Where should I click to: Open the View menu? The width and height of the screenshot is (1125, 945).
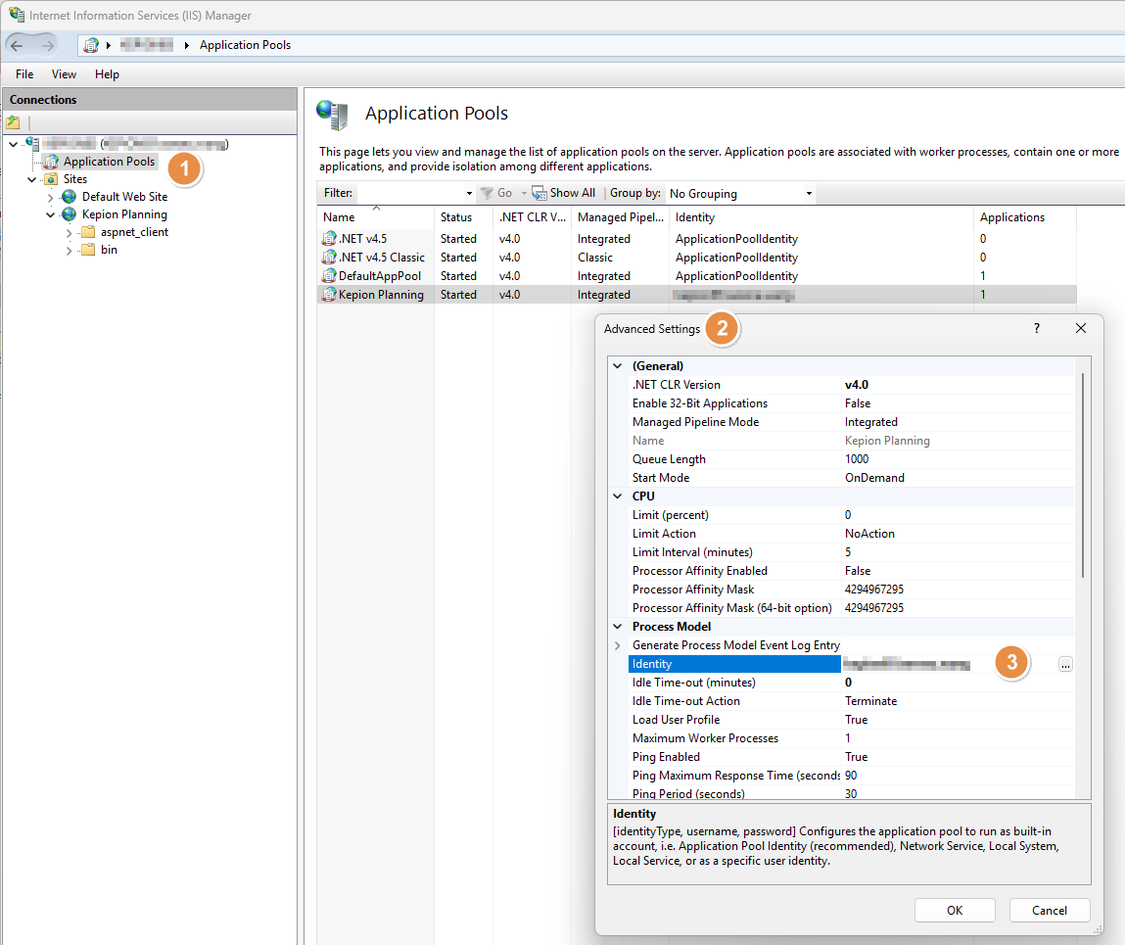click(64, 74)
